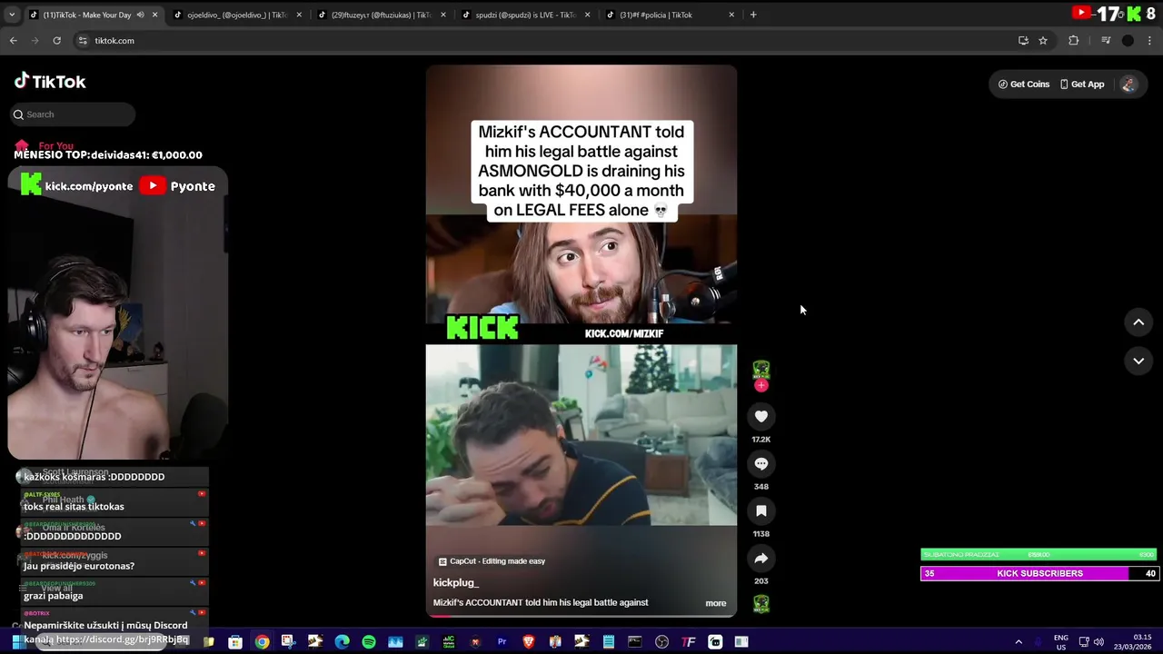Viewport: 1163px width, 654px height.
Task: Open the video comments (348)
Action: pyautogui.click(x=761, y=463)
